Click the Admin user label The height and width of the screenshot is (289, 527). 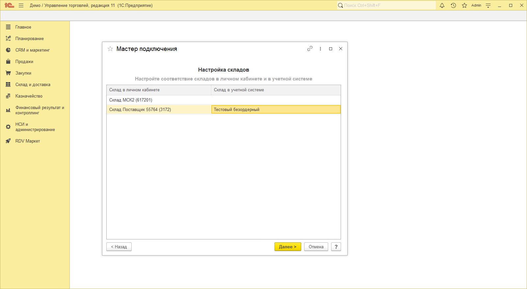(x=476, y=5)
